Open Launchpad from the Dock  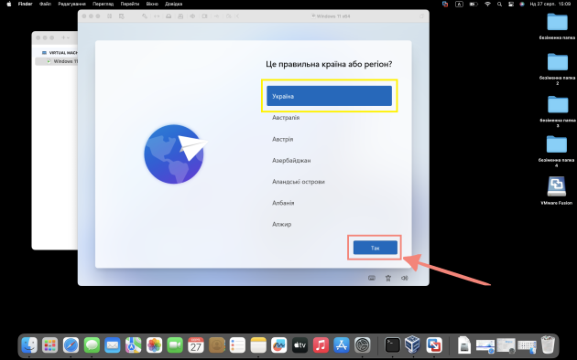click(x=49, y=345)
